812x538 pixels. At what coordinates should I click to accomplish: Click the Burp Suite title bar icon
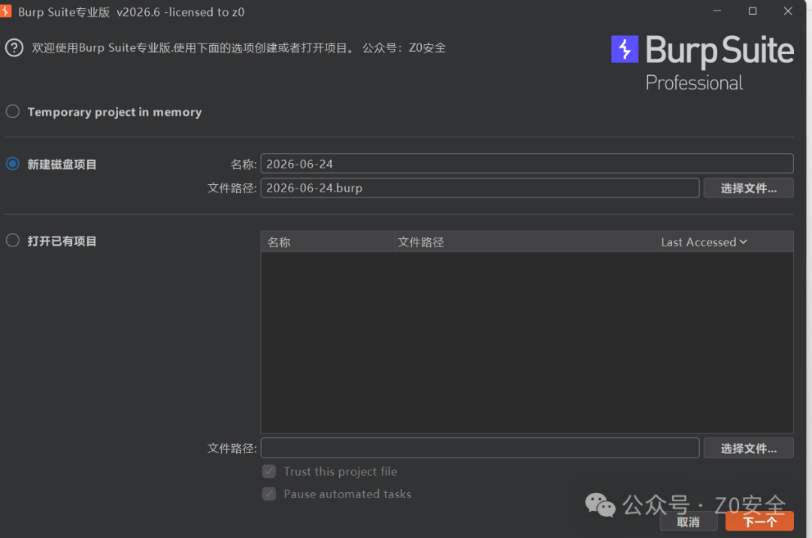[x=5, y=11]
